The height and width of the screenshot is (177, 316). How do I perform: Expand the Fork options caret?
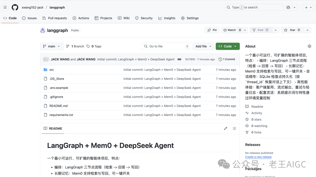276,30
